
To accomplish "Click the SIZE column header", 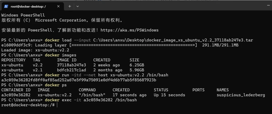I will [x=134, y=60].
